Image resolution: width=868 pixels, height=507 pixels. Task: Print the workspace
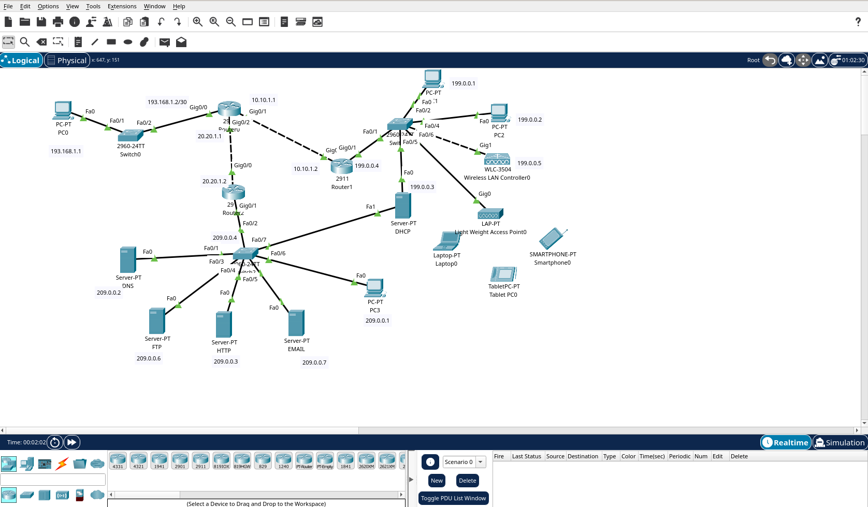pos(58,22)
